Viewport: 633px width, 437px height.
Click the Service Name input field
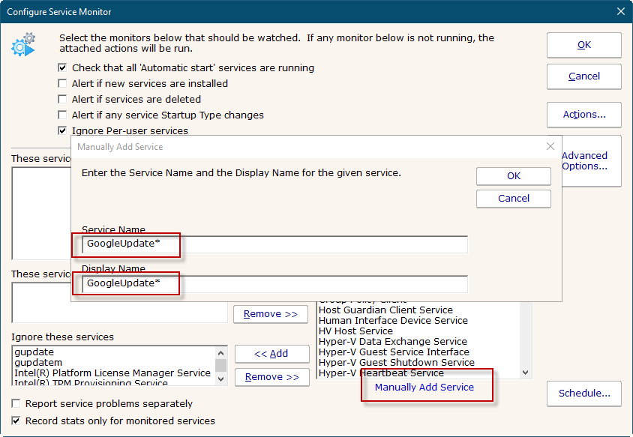274,245
